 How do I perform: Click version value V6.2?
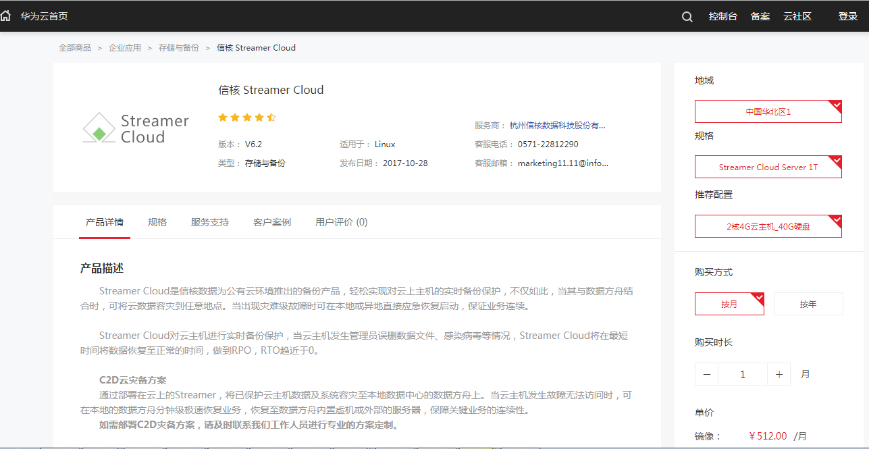253,144
